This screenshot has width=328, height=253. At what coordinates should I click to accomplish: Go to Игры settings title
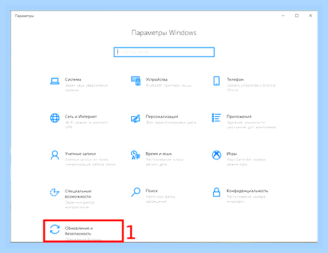tap(232, 154)
